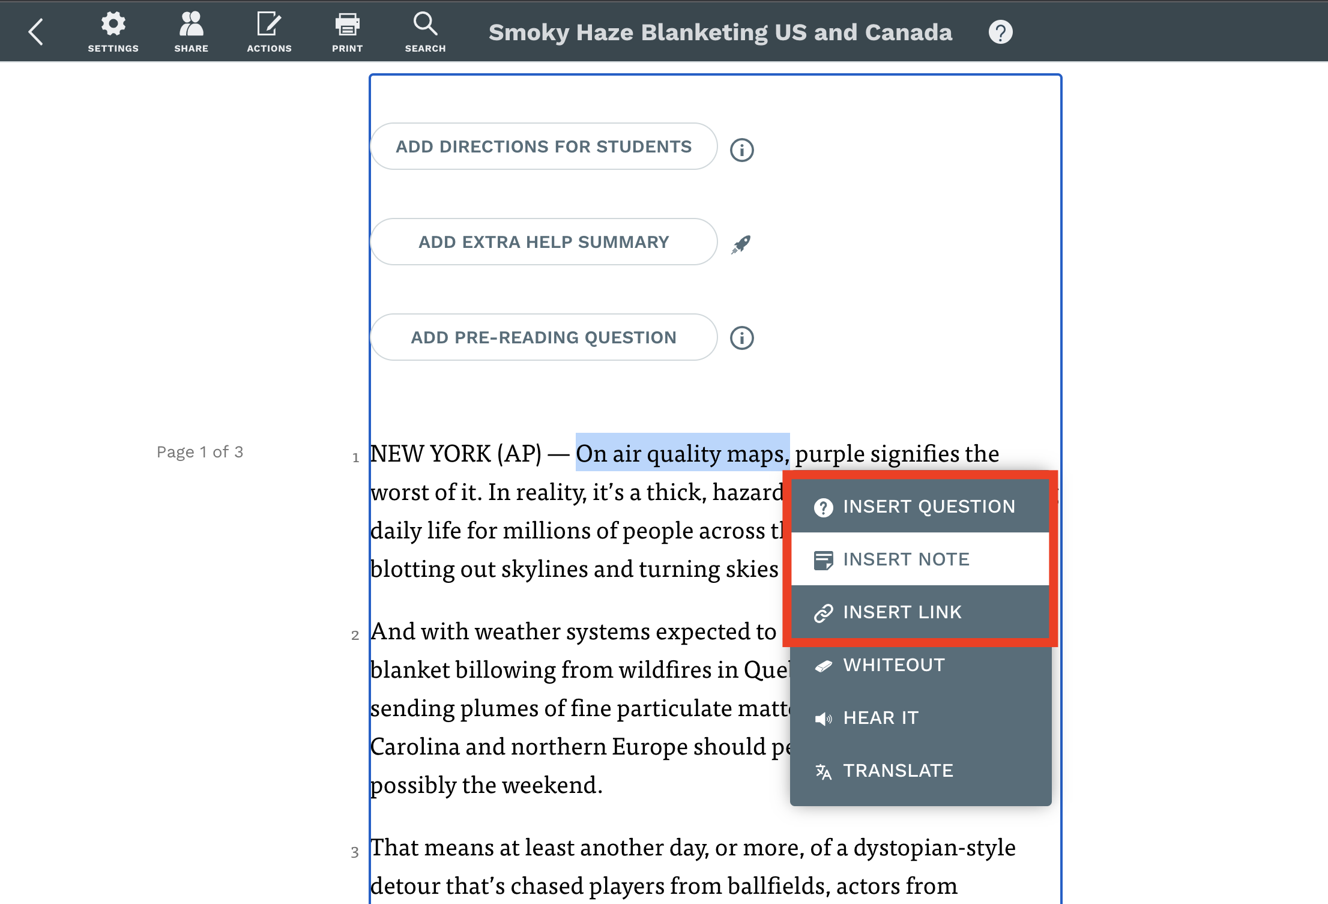
Task: Show info for Add Directions for Students
Action: pos(741,149)
